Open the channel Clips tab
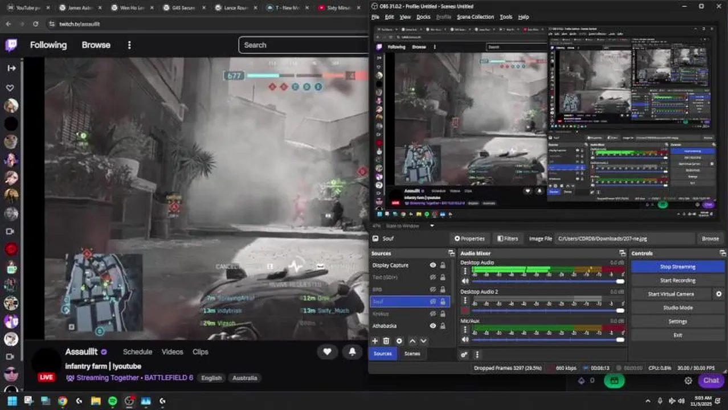728x410 pixels. (200, 352)
